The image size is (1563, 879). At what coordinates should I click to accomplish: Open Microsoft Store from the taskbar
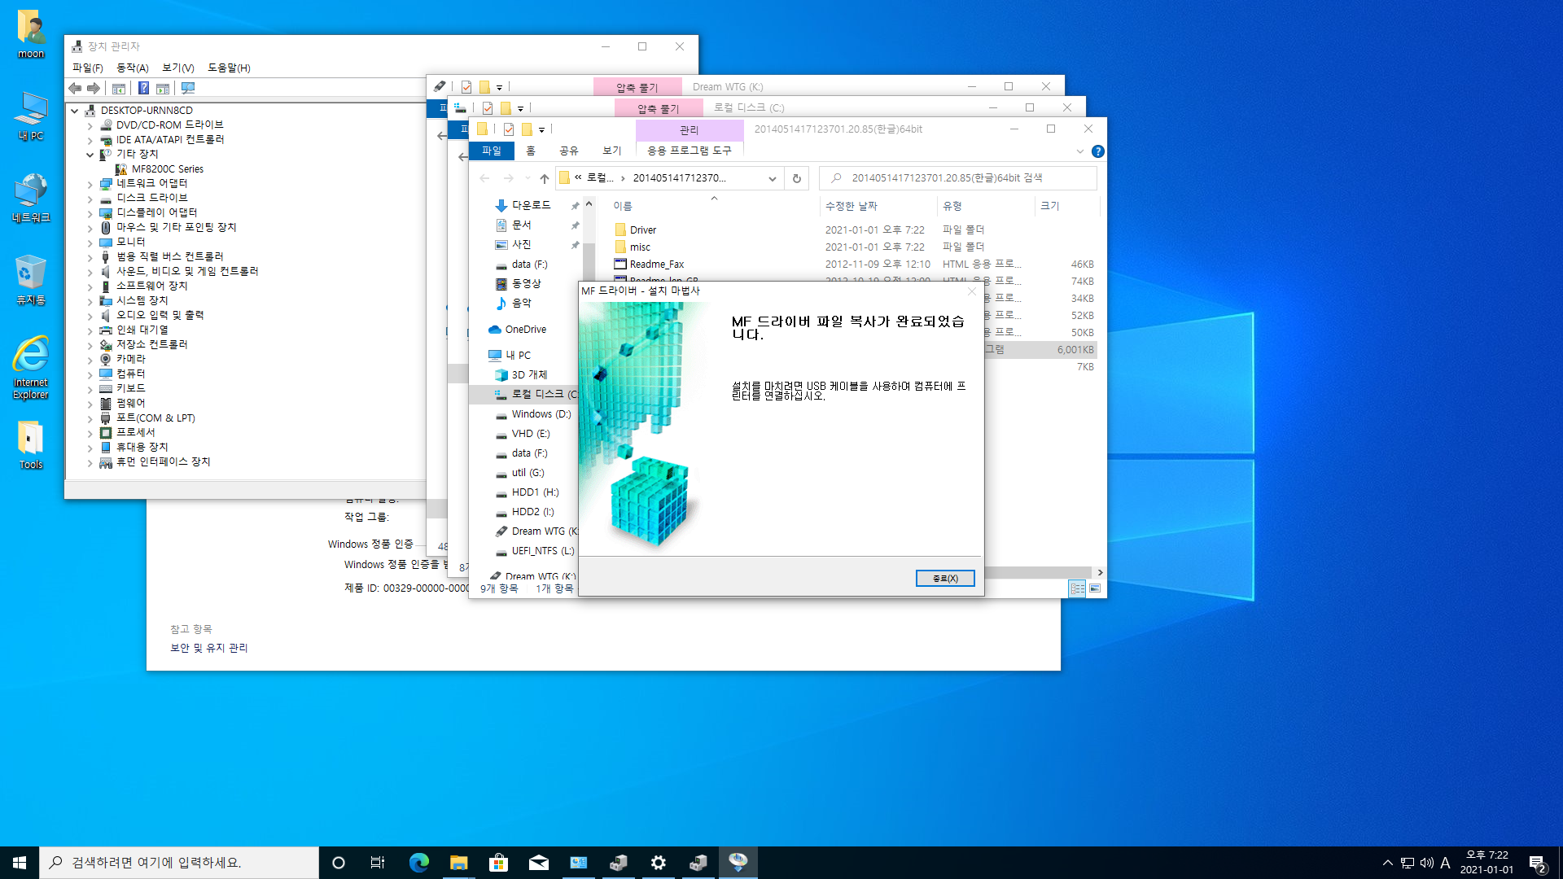point(498,863)
